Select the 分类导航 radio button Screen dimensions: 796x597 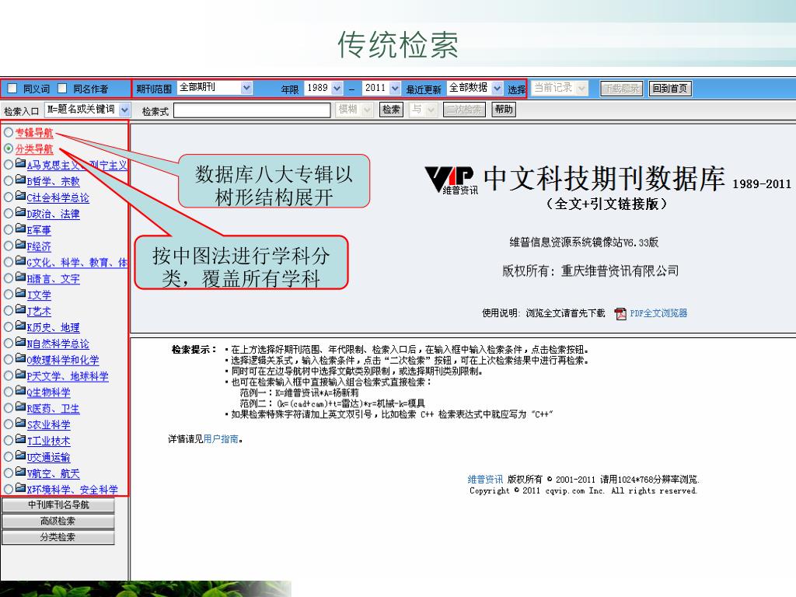[x=9, y=148]
